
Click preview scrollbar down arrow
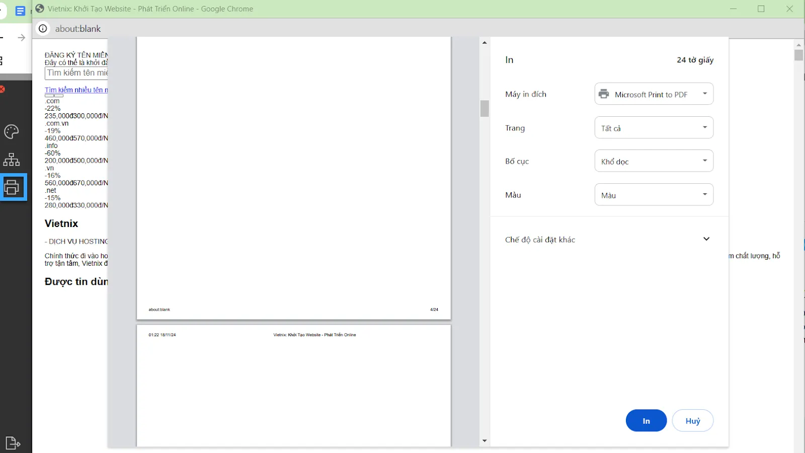pos(485,441)
